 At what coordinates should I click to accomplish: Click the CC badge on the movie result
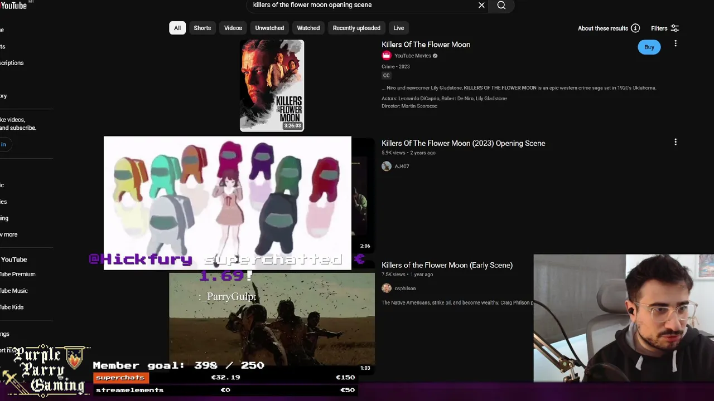click(x=387, y=76)
